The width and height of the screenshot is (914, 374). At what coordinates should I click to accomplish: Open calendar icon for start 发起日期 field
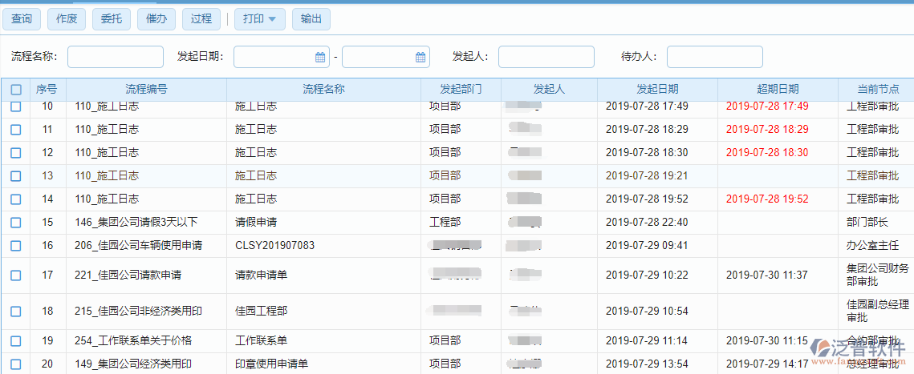(x=320, y=57)
